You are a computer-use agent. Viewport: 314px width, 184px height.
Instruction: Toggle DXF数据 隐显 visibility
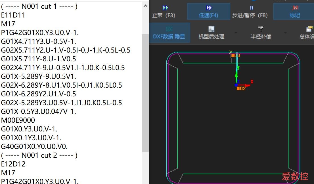click(x=169, y=33)
